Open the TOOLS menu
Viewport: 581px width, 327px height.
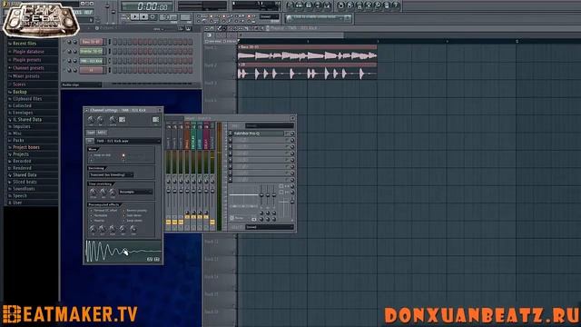click(x=77, y=12)
